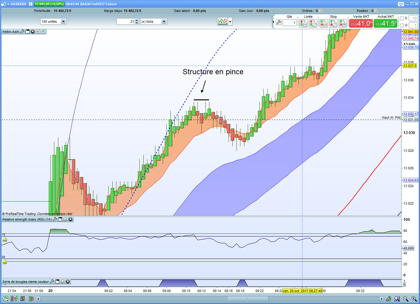Close the Relative strength index panel
The height and width of the screenshot is (304, 420).
[x=71, y=219]
